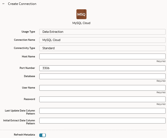Screen dimensions: 167x138
Task: Click the Usage Type label
Action: pyautogui.click(x=28, y=32)
